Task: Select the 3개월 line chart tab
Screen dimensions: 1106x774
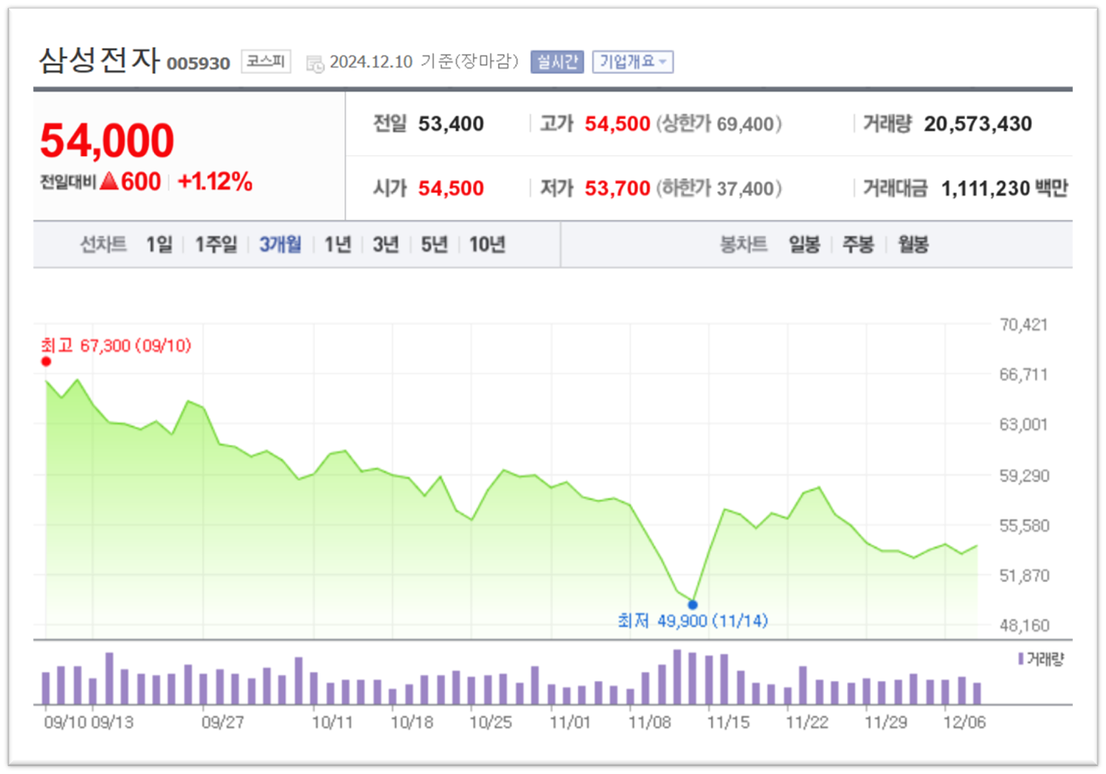Action: click(281, 244)
